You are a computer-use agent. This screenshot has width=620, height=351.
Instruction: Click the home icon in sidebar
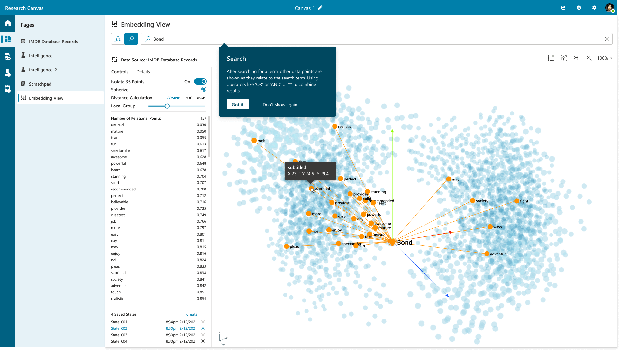(x=8, y=23)
